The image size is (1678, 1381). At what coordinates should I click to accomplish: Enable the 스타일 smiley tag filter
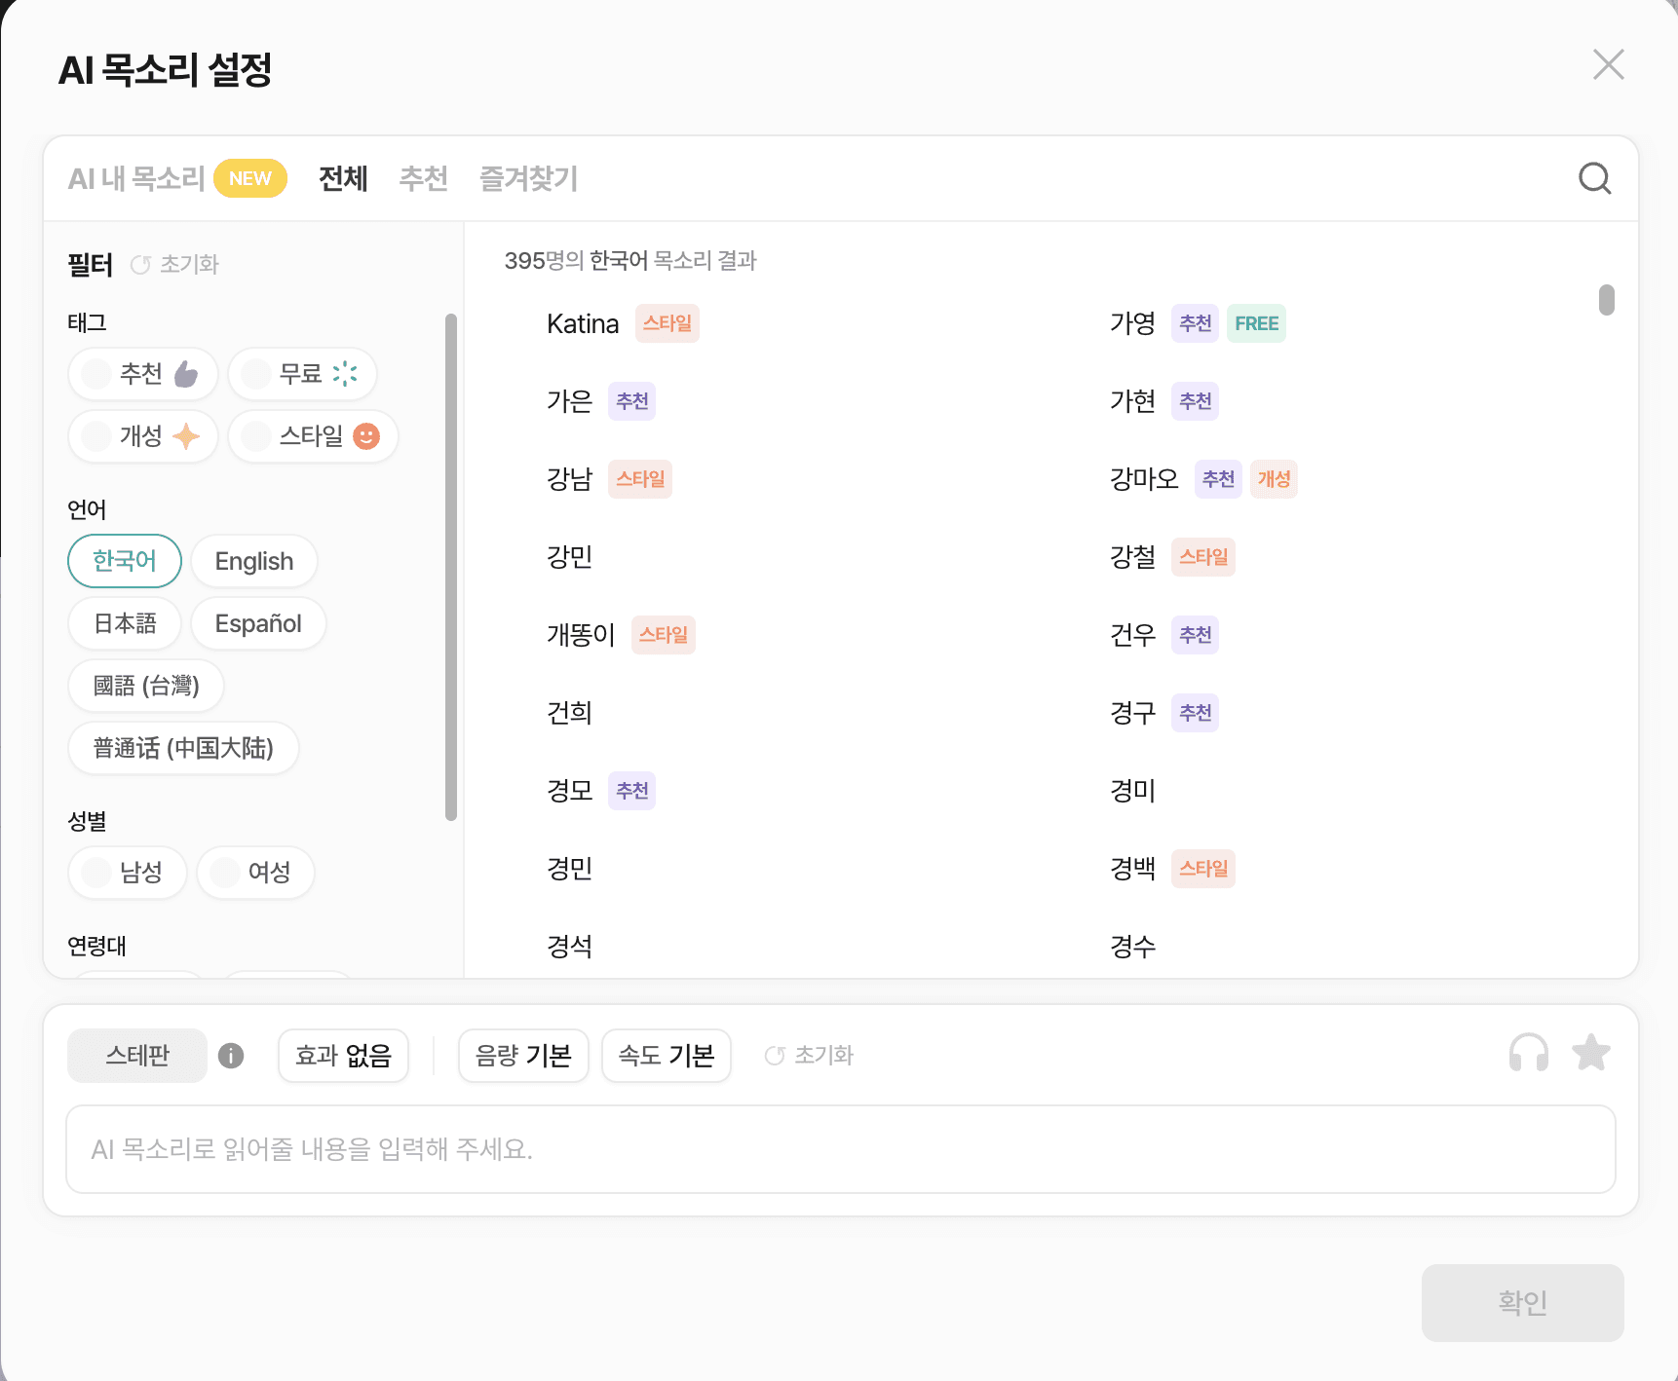tap(313, 436)
